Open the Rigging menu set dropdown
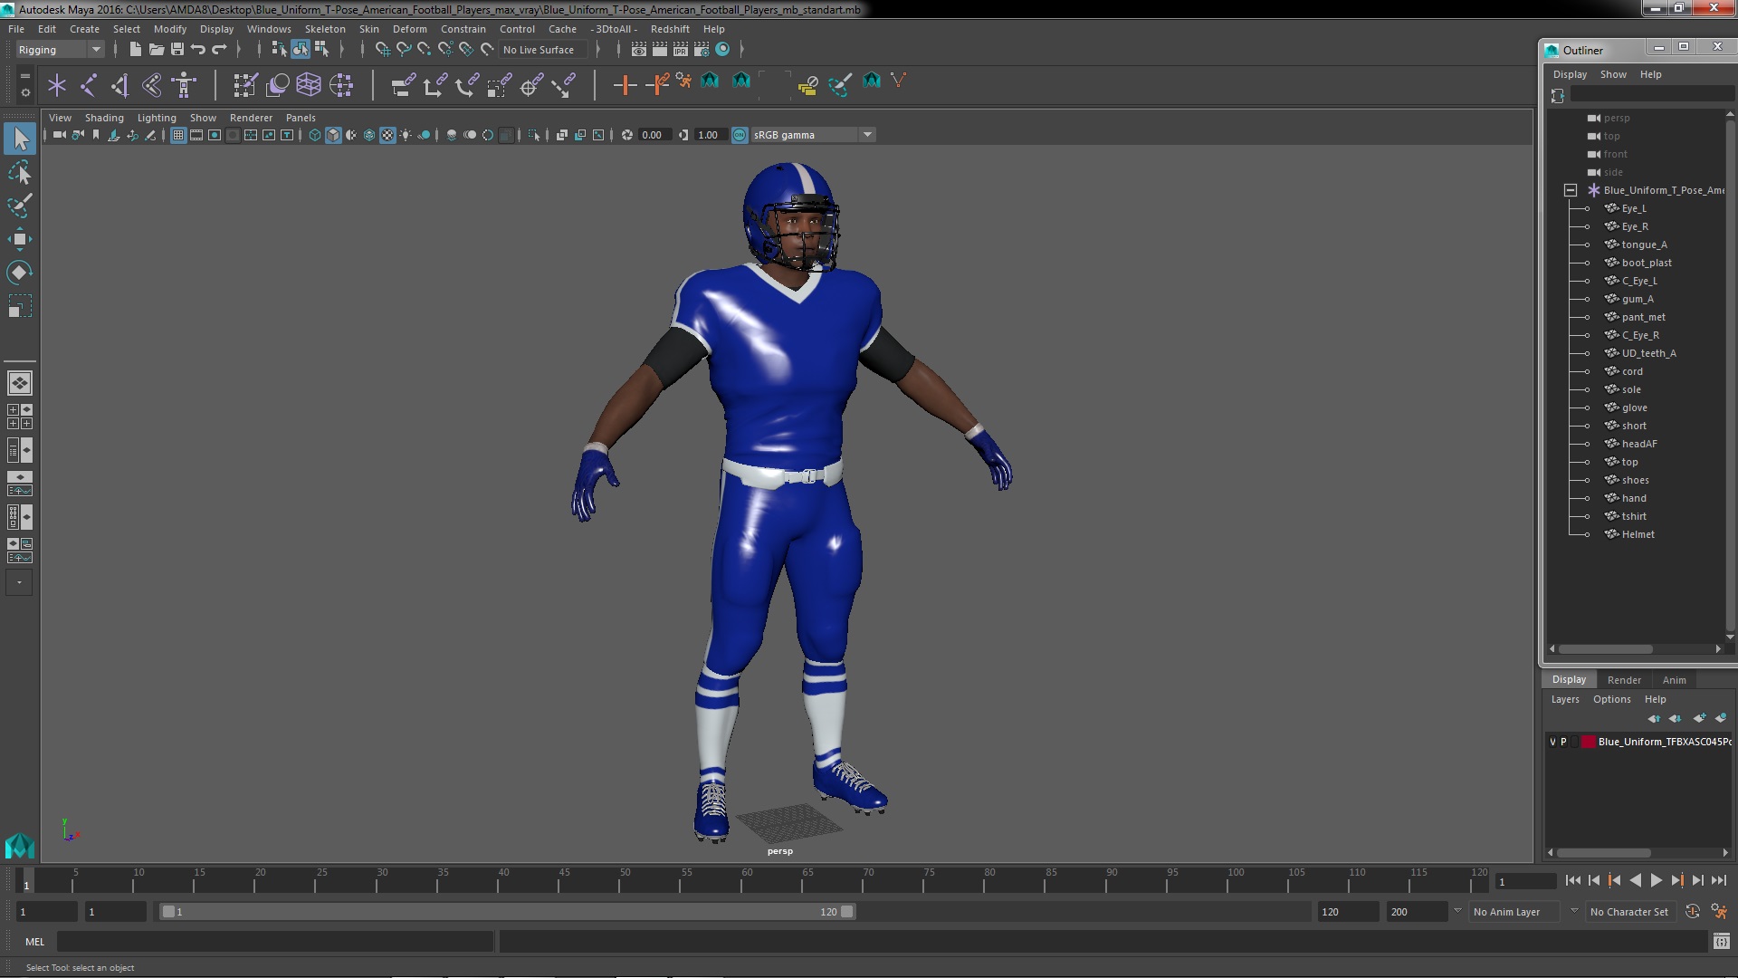 [60, 50]
